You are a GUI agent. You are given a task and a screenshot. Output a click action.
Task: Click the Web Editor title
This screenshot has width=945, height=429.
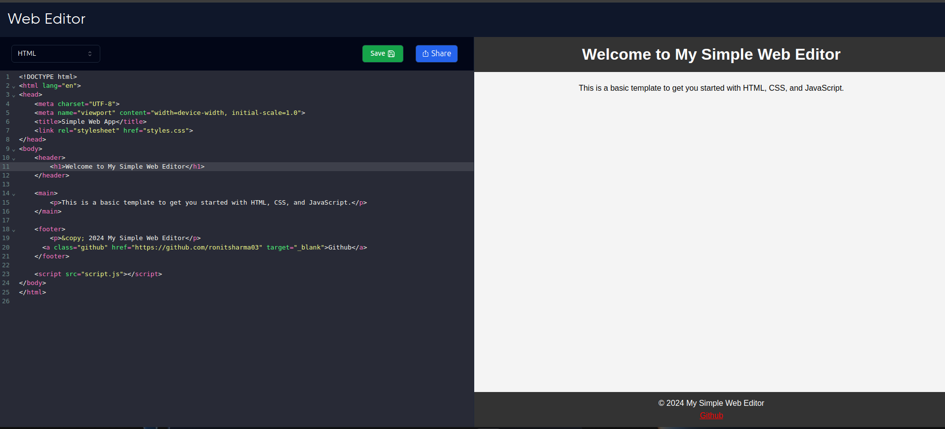(x=46, y=19)
